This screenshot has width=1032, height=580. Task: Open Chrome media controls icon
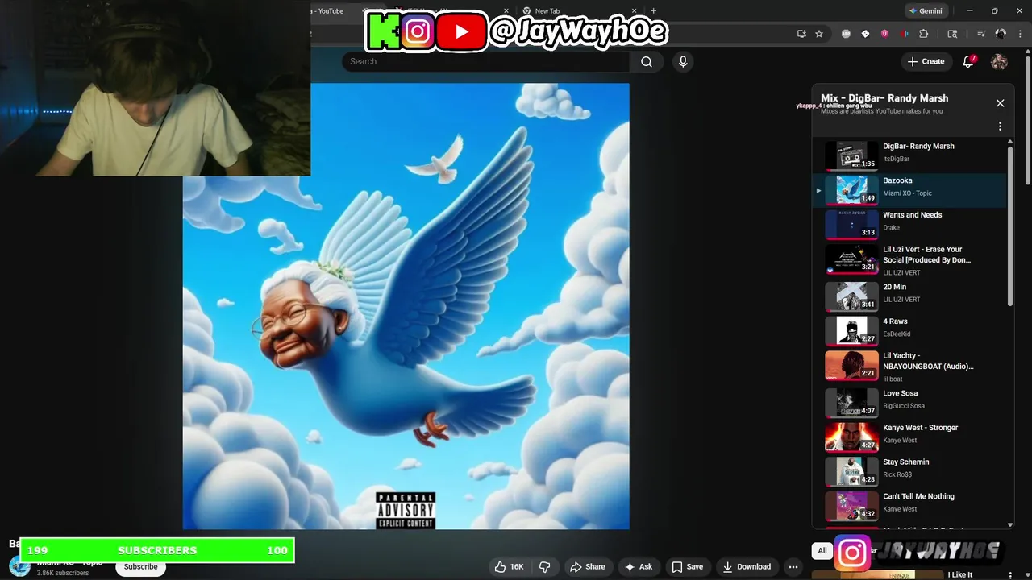(x=981, y=34)
